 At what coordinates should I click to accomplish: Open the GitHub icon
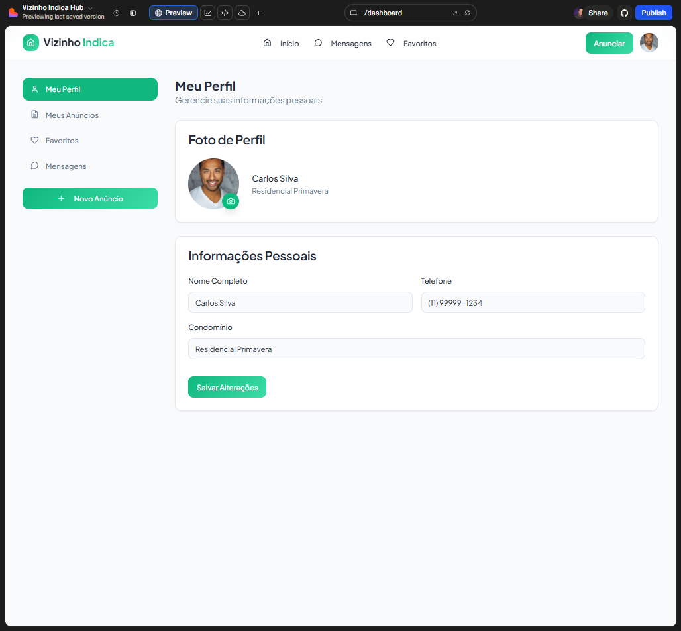click(x=624, y=13)
